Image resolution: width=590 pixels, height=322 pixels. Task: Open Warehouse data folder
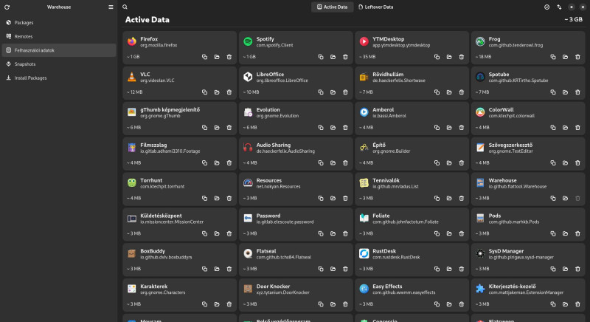566,198
